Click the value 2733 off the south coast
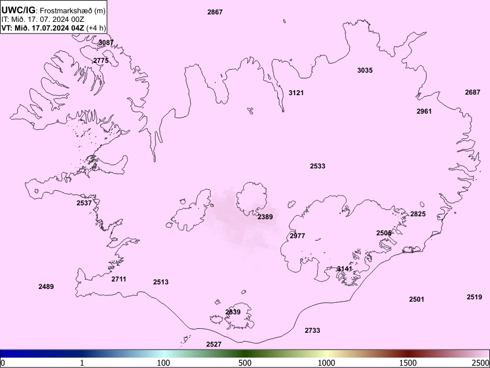 pos(312,331)
